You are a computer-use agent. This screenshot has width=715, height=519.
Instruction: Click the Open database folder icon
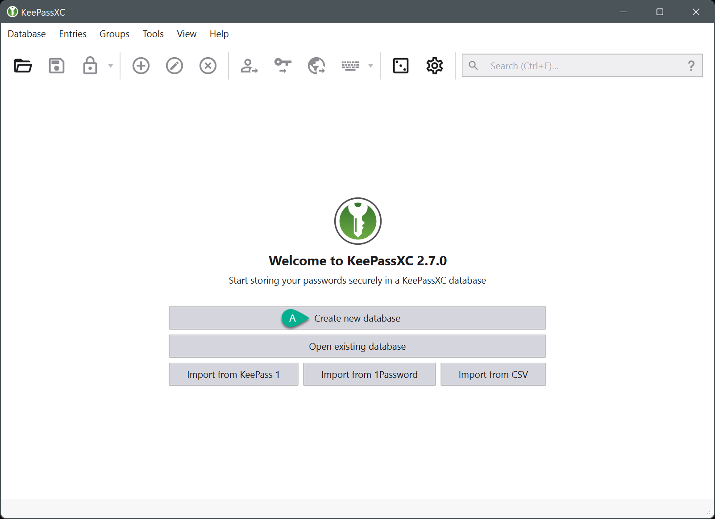click(x=23, y=66)
